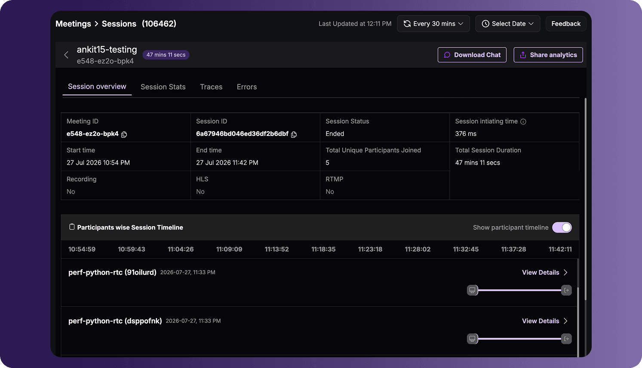The height and width of the screenshot is (368, 642).
Task: Click Last Updated at 12:11 PM text
Action: click(355, 24)
